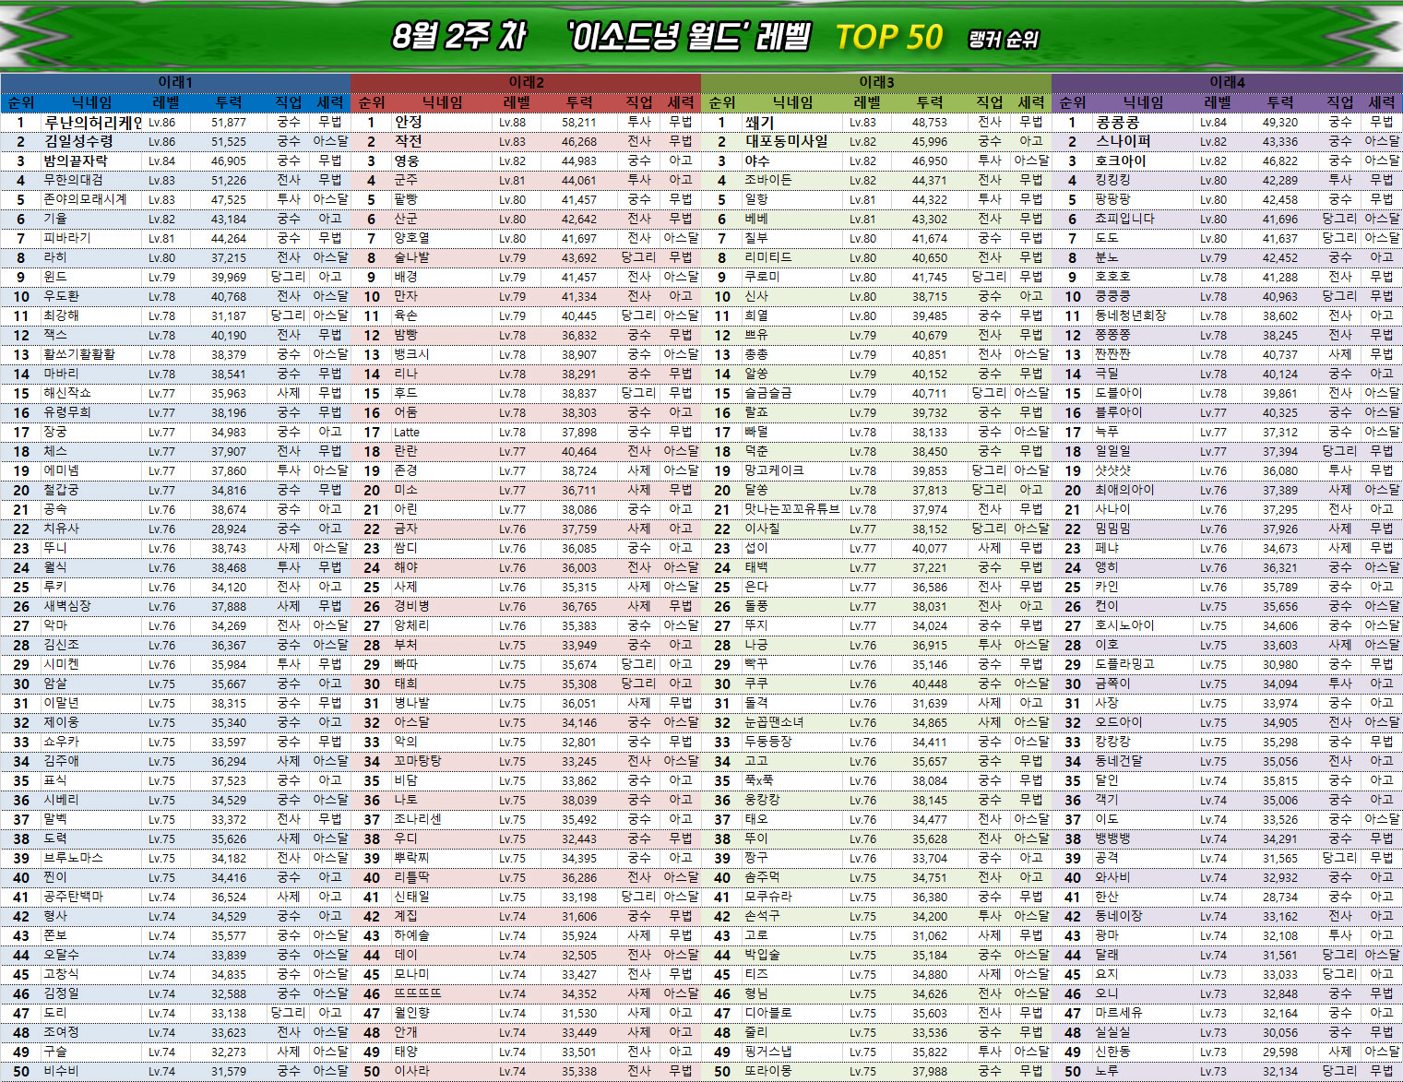Select nickname 밤의끝자락 in 이래1
Screen dimensions: 1403x1082
point(76,161)
